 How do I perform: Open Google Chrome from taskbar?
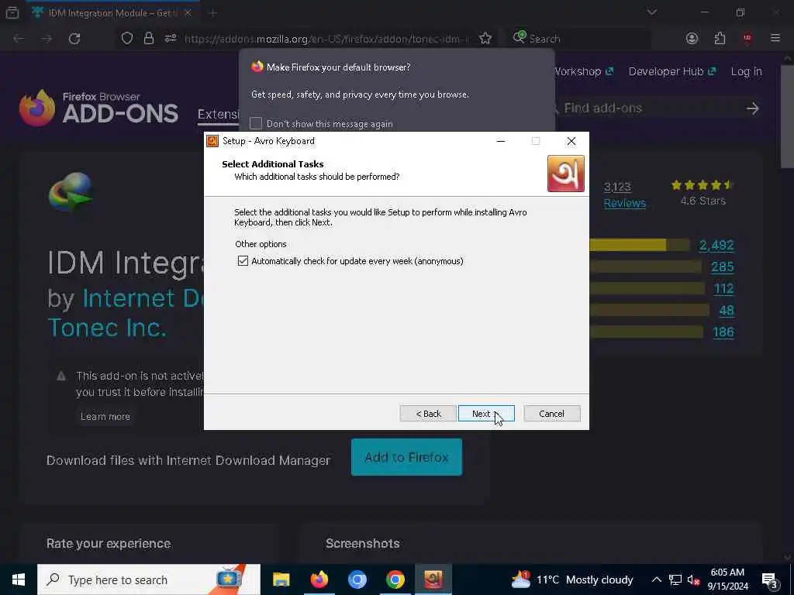pyautogui.click(x=395, y=580)
